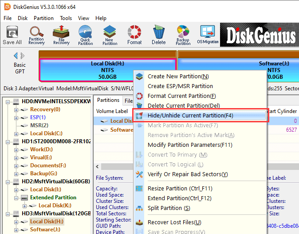Screen dimensions: 299x234
Task: Open the Backup Partition tool
Action: [x=183, y=35]
